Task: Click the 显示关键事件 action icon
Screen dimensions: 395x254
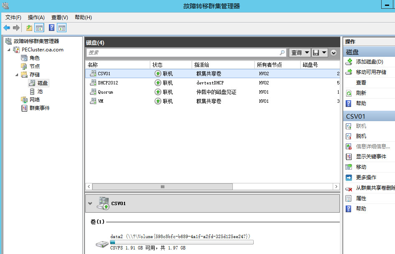Action: click(x=349, y=157)
